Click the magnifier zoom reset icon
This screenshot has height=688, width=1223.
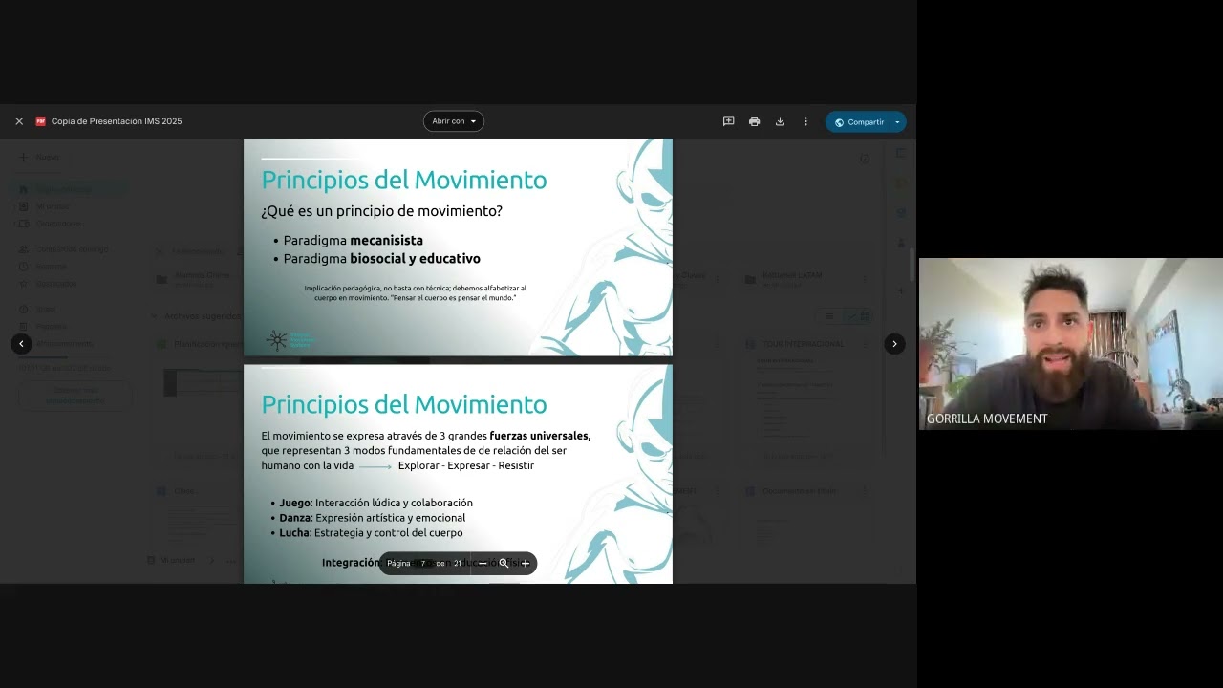(x=504, y=564)
